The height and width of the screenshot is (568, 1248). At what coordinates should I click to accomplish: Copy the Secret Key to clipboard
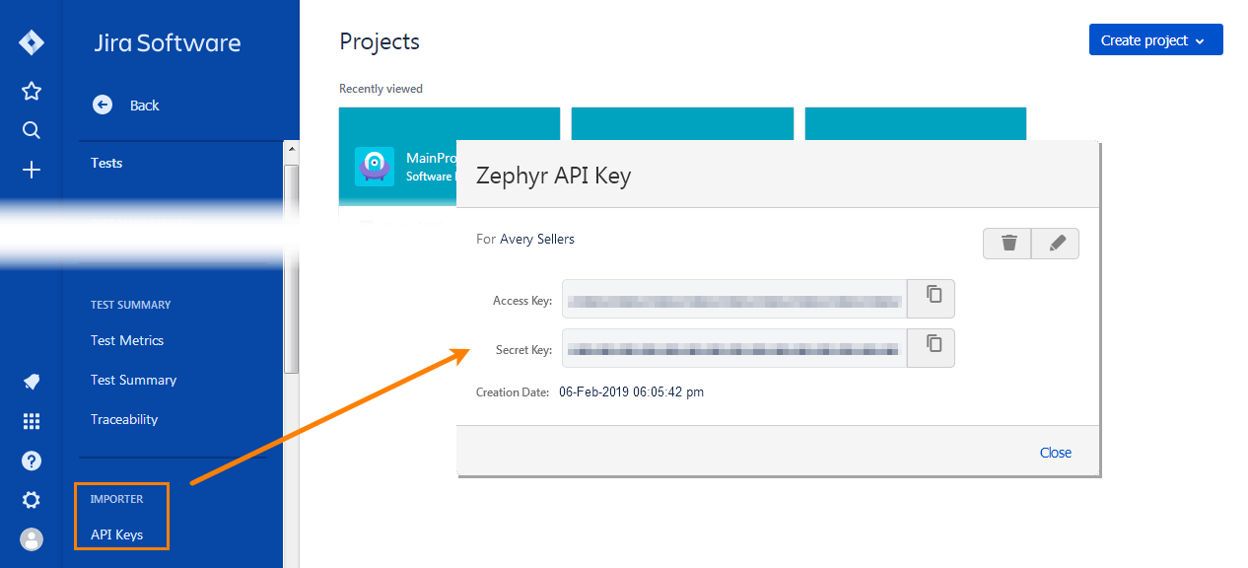(931, 347)
